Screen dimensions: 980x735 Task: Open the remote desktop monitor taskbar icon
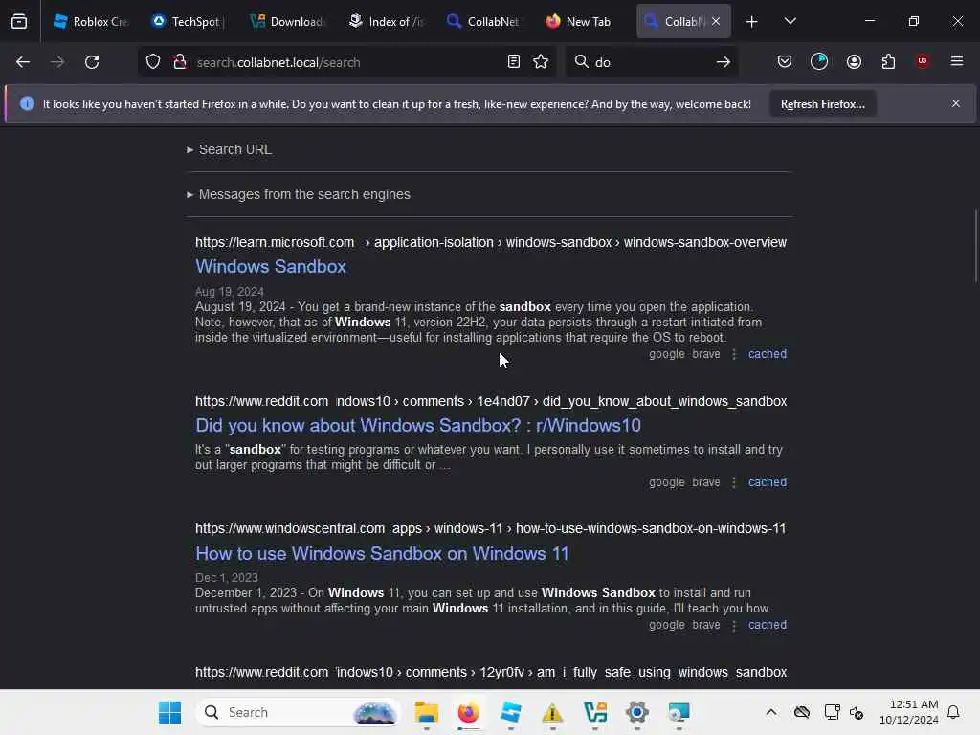coord(679,712)
